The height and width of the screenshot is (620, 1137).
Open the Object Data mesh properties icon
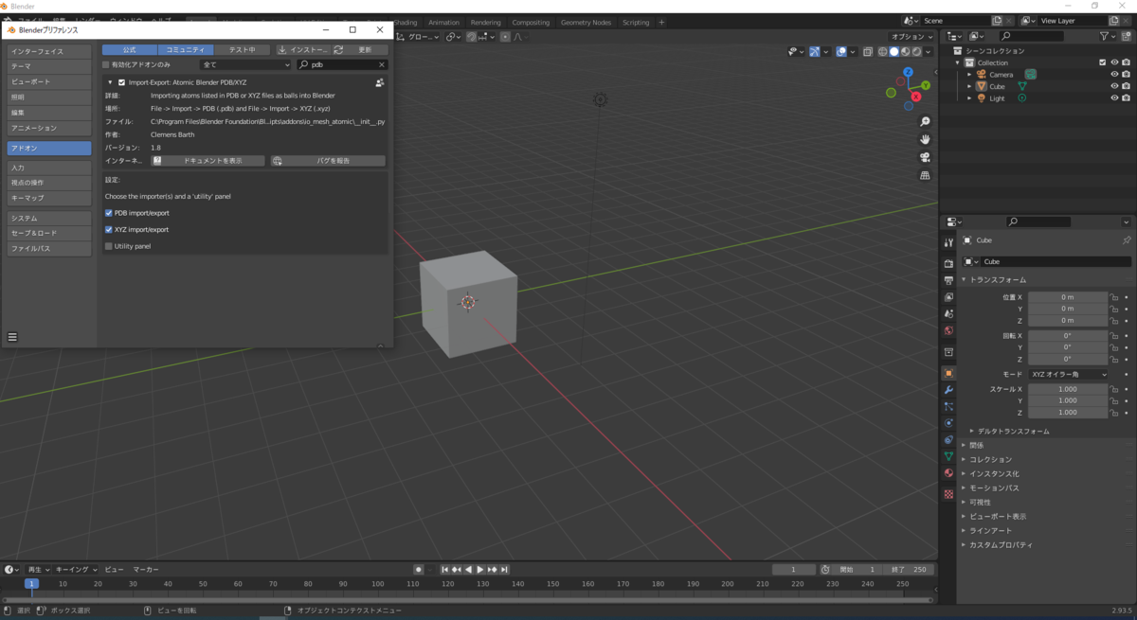(x=948, y=456)
